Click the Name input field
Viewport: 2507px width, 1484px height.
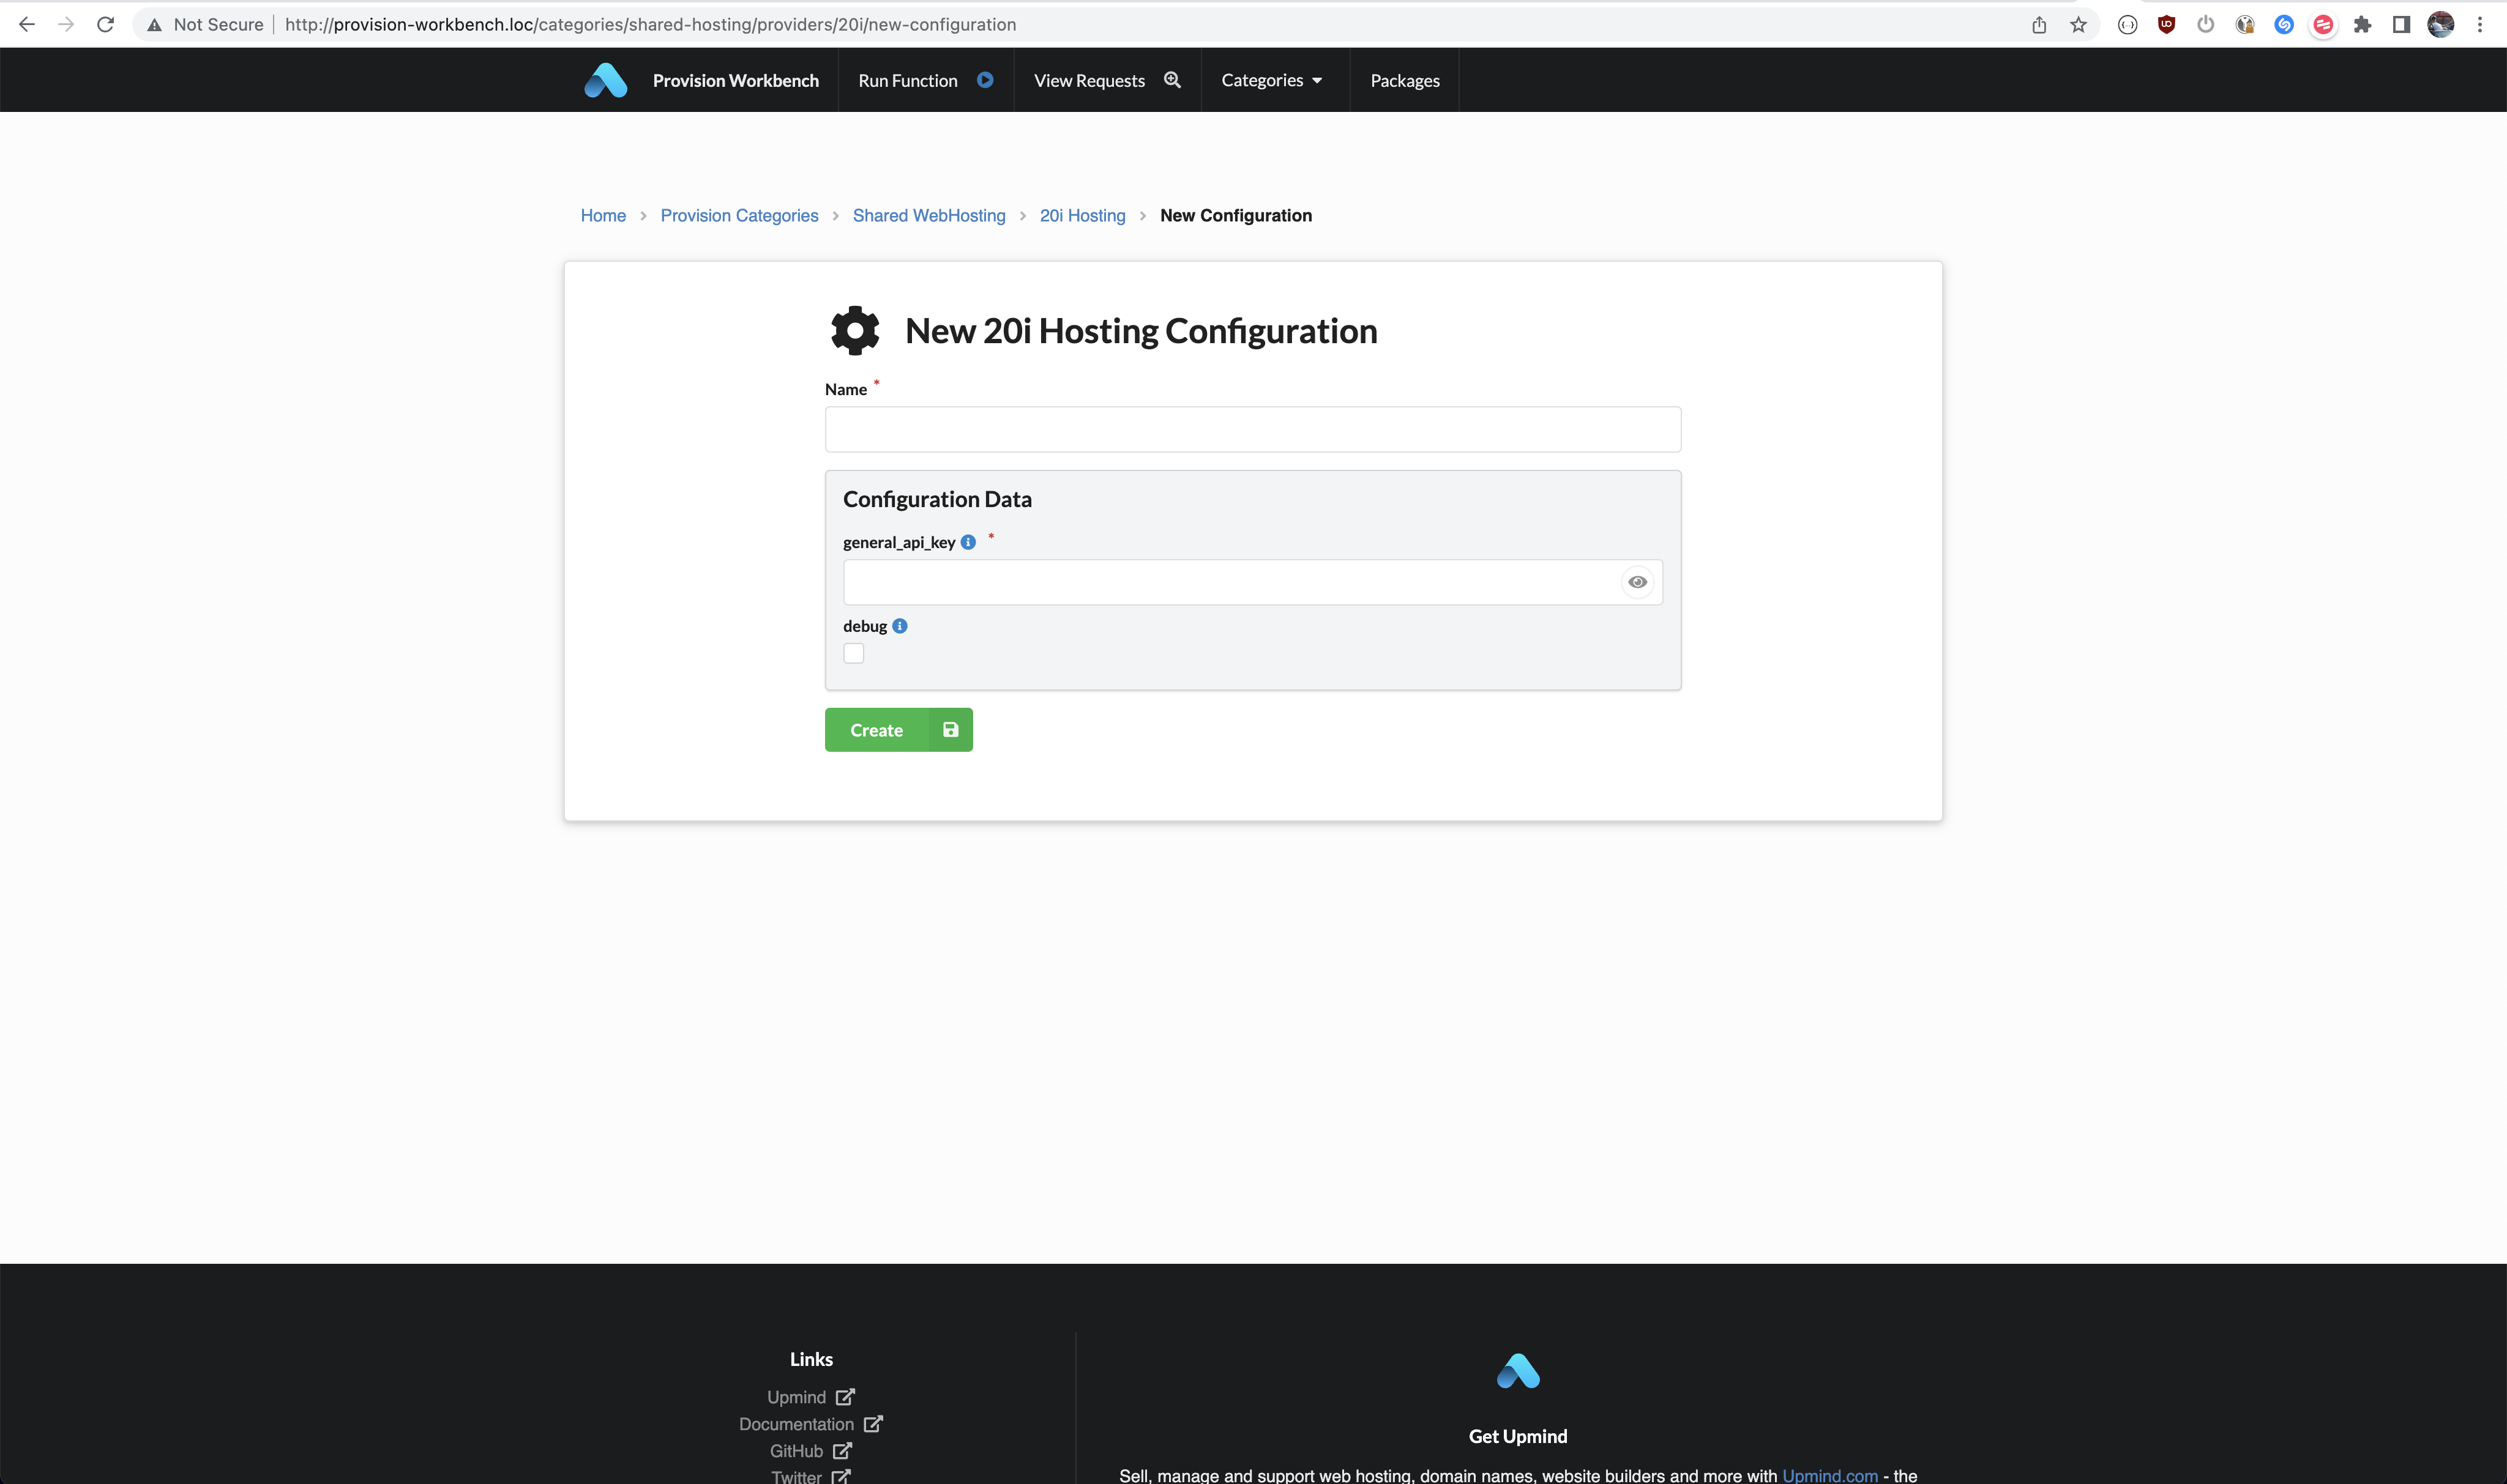click(1252, 429)
